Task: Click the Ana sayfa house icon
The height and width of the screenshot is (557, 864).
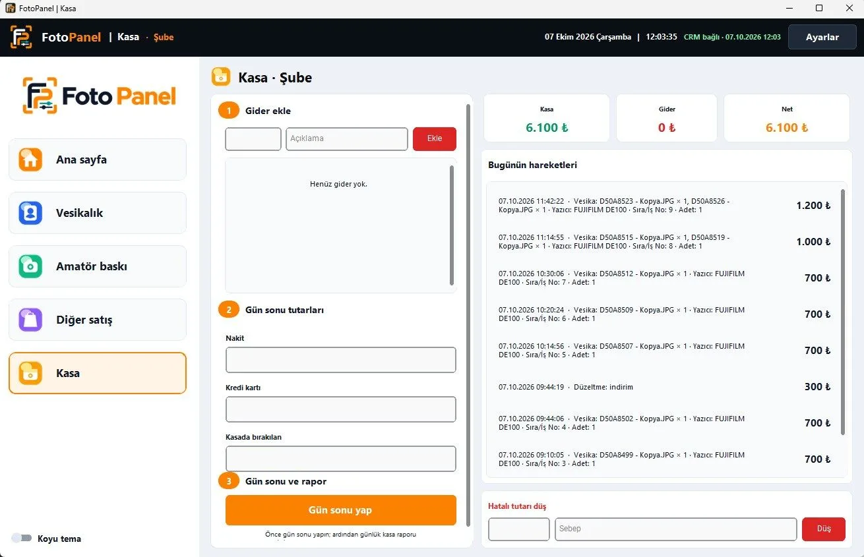Action: tap(30, 160)
